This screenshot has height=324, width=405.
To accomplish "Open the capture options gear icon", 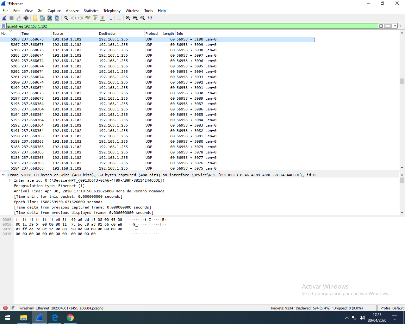I will 26,18.
